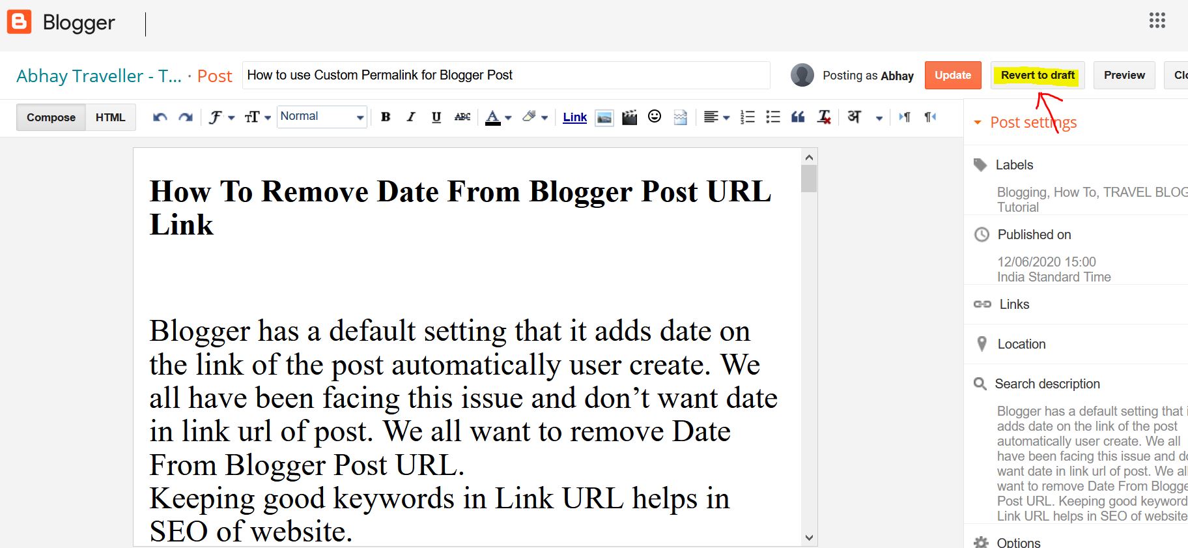The image size is (1188, 548).
Task: Open the Normal paragraph style dropdown
Action: (x=322, y=117)
